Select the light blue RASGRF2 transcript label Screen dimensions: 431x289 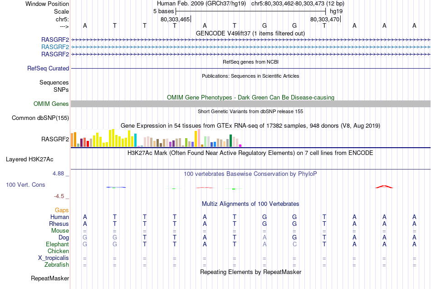(55, 47)
